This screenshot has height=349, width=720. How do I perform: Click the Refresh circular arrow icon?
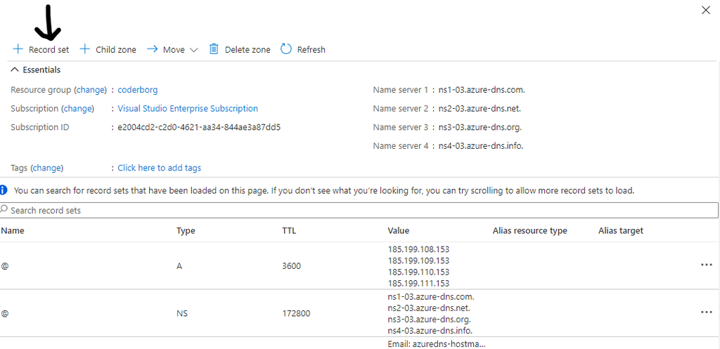[285, 49]
